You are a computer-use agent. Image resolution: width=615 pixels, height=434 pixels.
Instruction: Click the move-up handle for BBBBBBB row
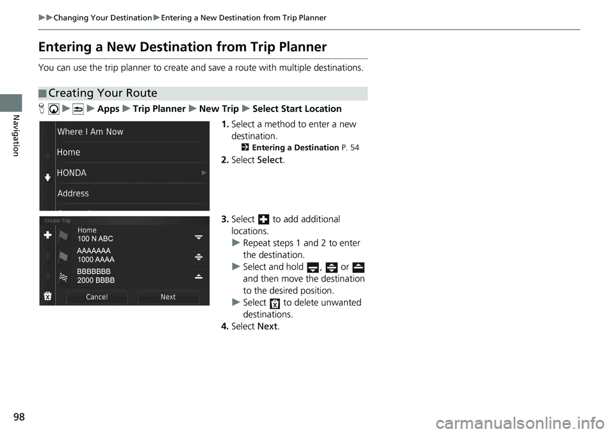click(199, 277)
